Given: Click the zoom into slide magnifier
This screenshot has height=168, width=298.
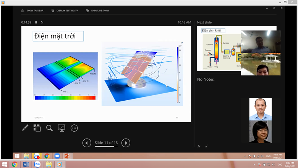Looking at the screenshot, I should (49, 128).
